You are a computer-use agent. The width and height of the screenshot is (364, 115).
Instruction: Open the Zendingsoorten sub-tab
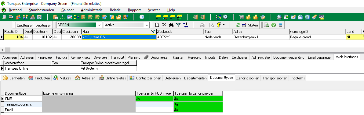click(x=248, y=78)
